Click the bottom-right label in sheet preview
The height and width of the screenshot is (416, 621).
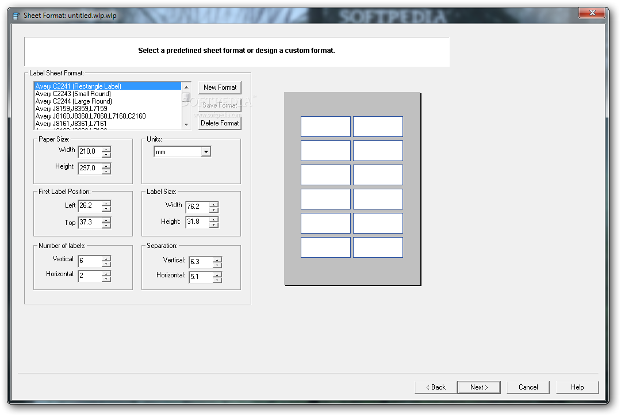point(378,247)
